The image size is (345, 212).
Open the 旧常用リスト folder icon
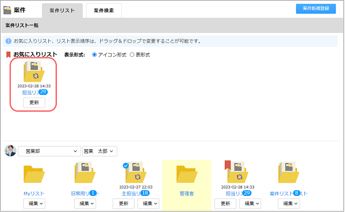[85, 172]
